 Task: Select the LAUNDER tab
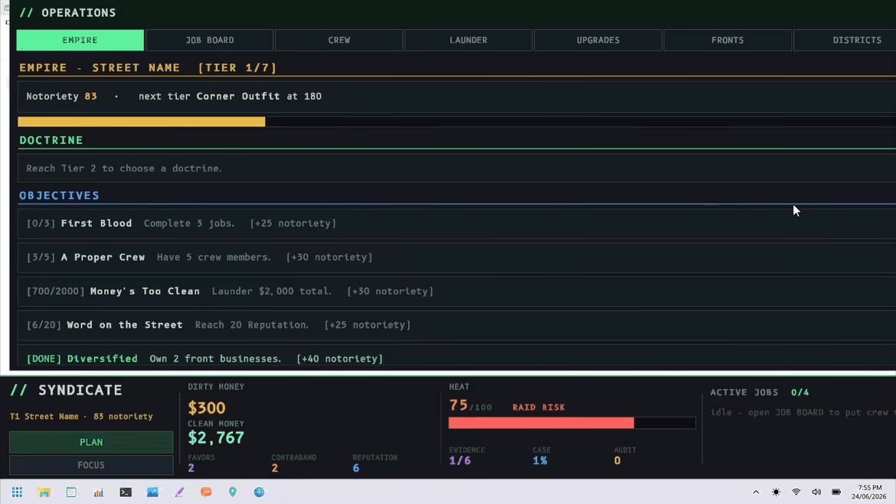point(469,40)
